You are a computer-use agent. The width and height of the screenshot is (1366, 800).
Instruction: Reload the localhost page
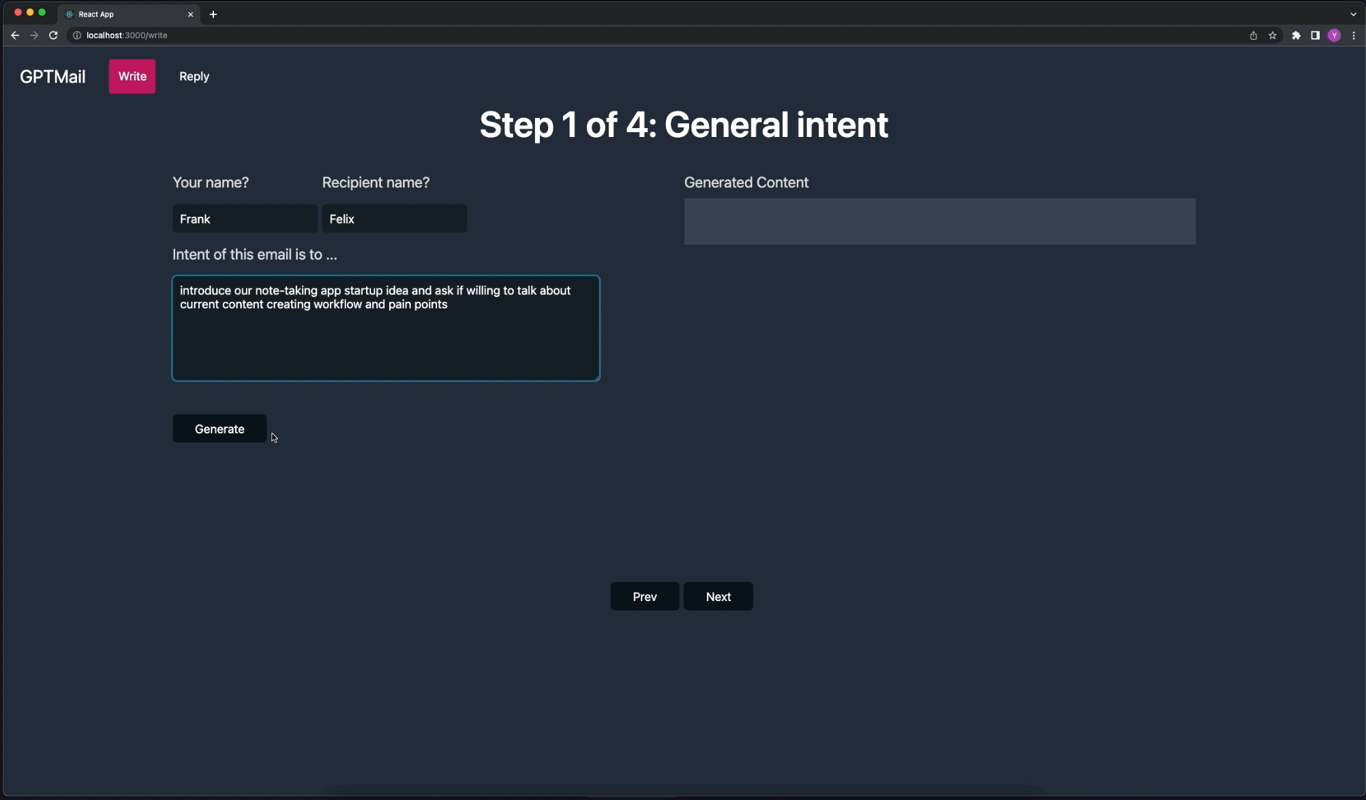click(53, 35)
